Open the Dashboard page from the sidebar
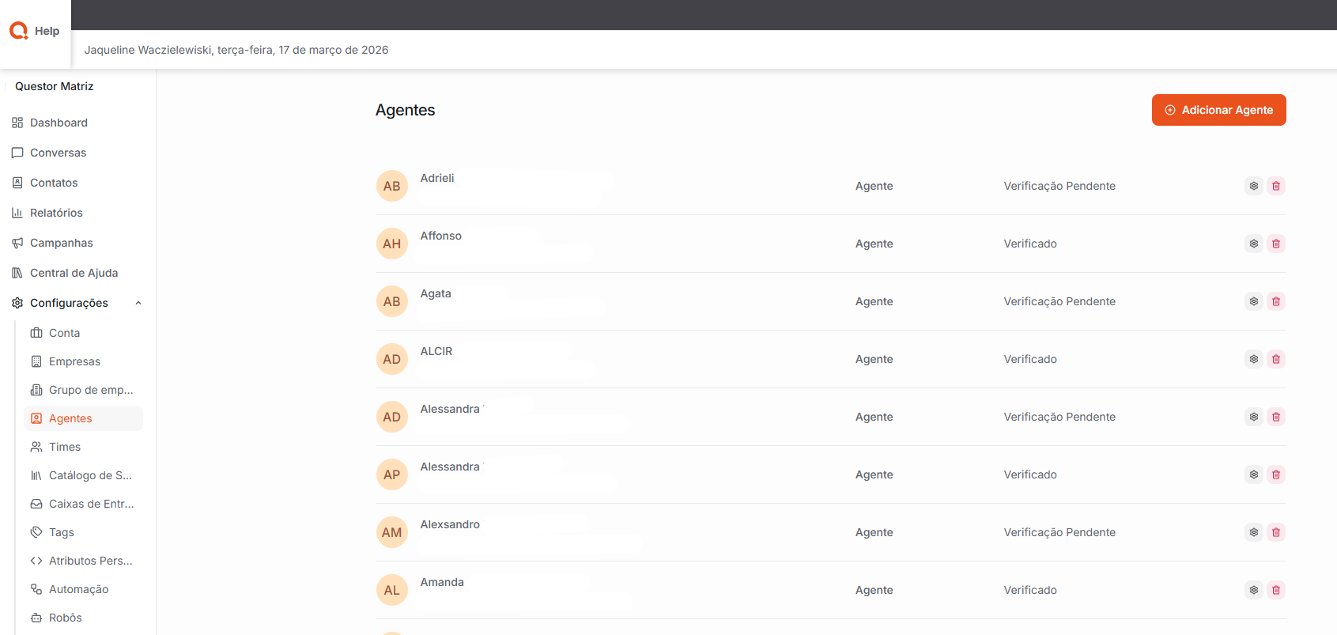Viewport: 1337px width, 635px height. [x=59, y=123]
